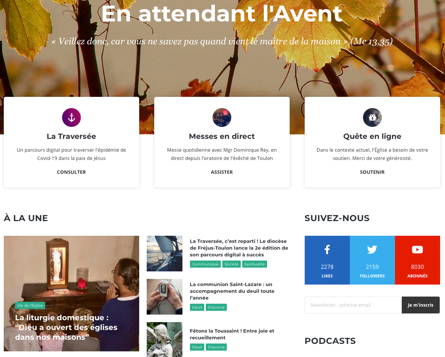445x357 pixels.
Task: Open the Facebook likes tile
Action: [x=327, y=260]
